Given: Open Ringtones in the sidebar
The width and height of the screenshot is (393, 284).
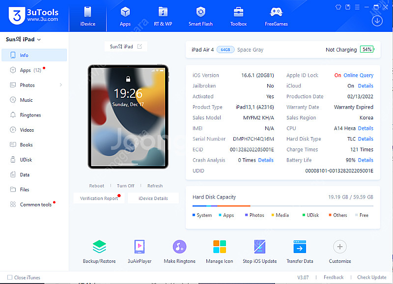Looking at the screenshot, I should [34, 115].
